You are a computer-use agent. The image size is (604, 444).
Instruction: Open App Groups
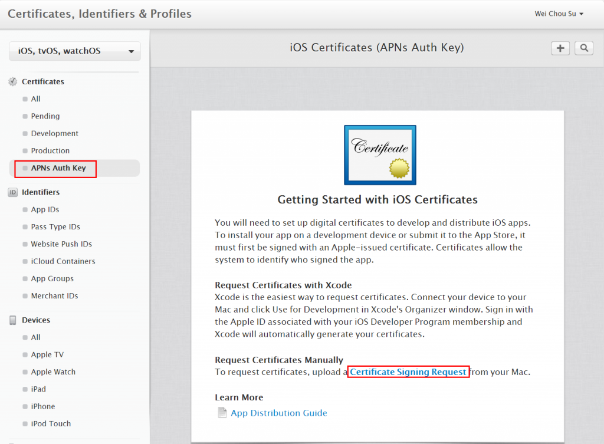[52, 278]
